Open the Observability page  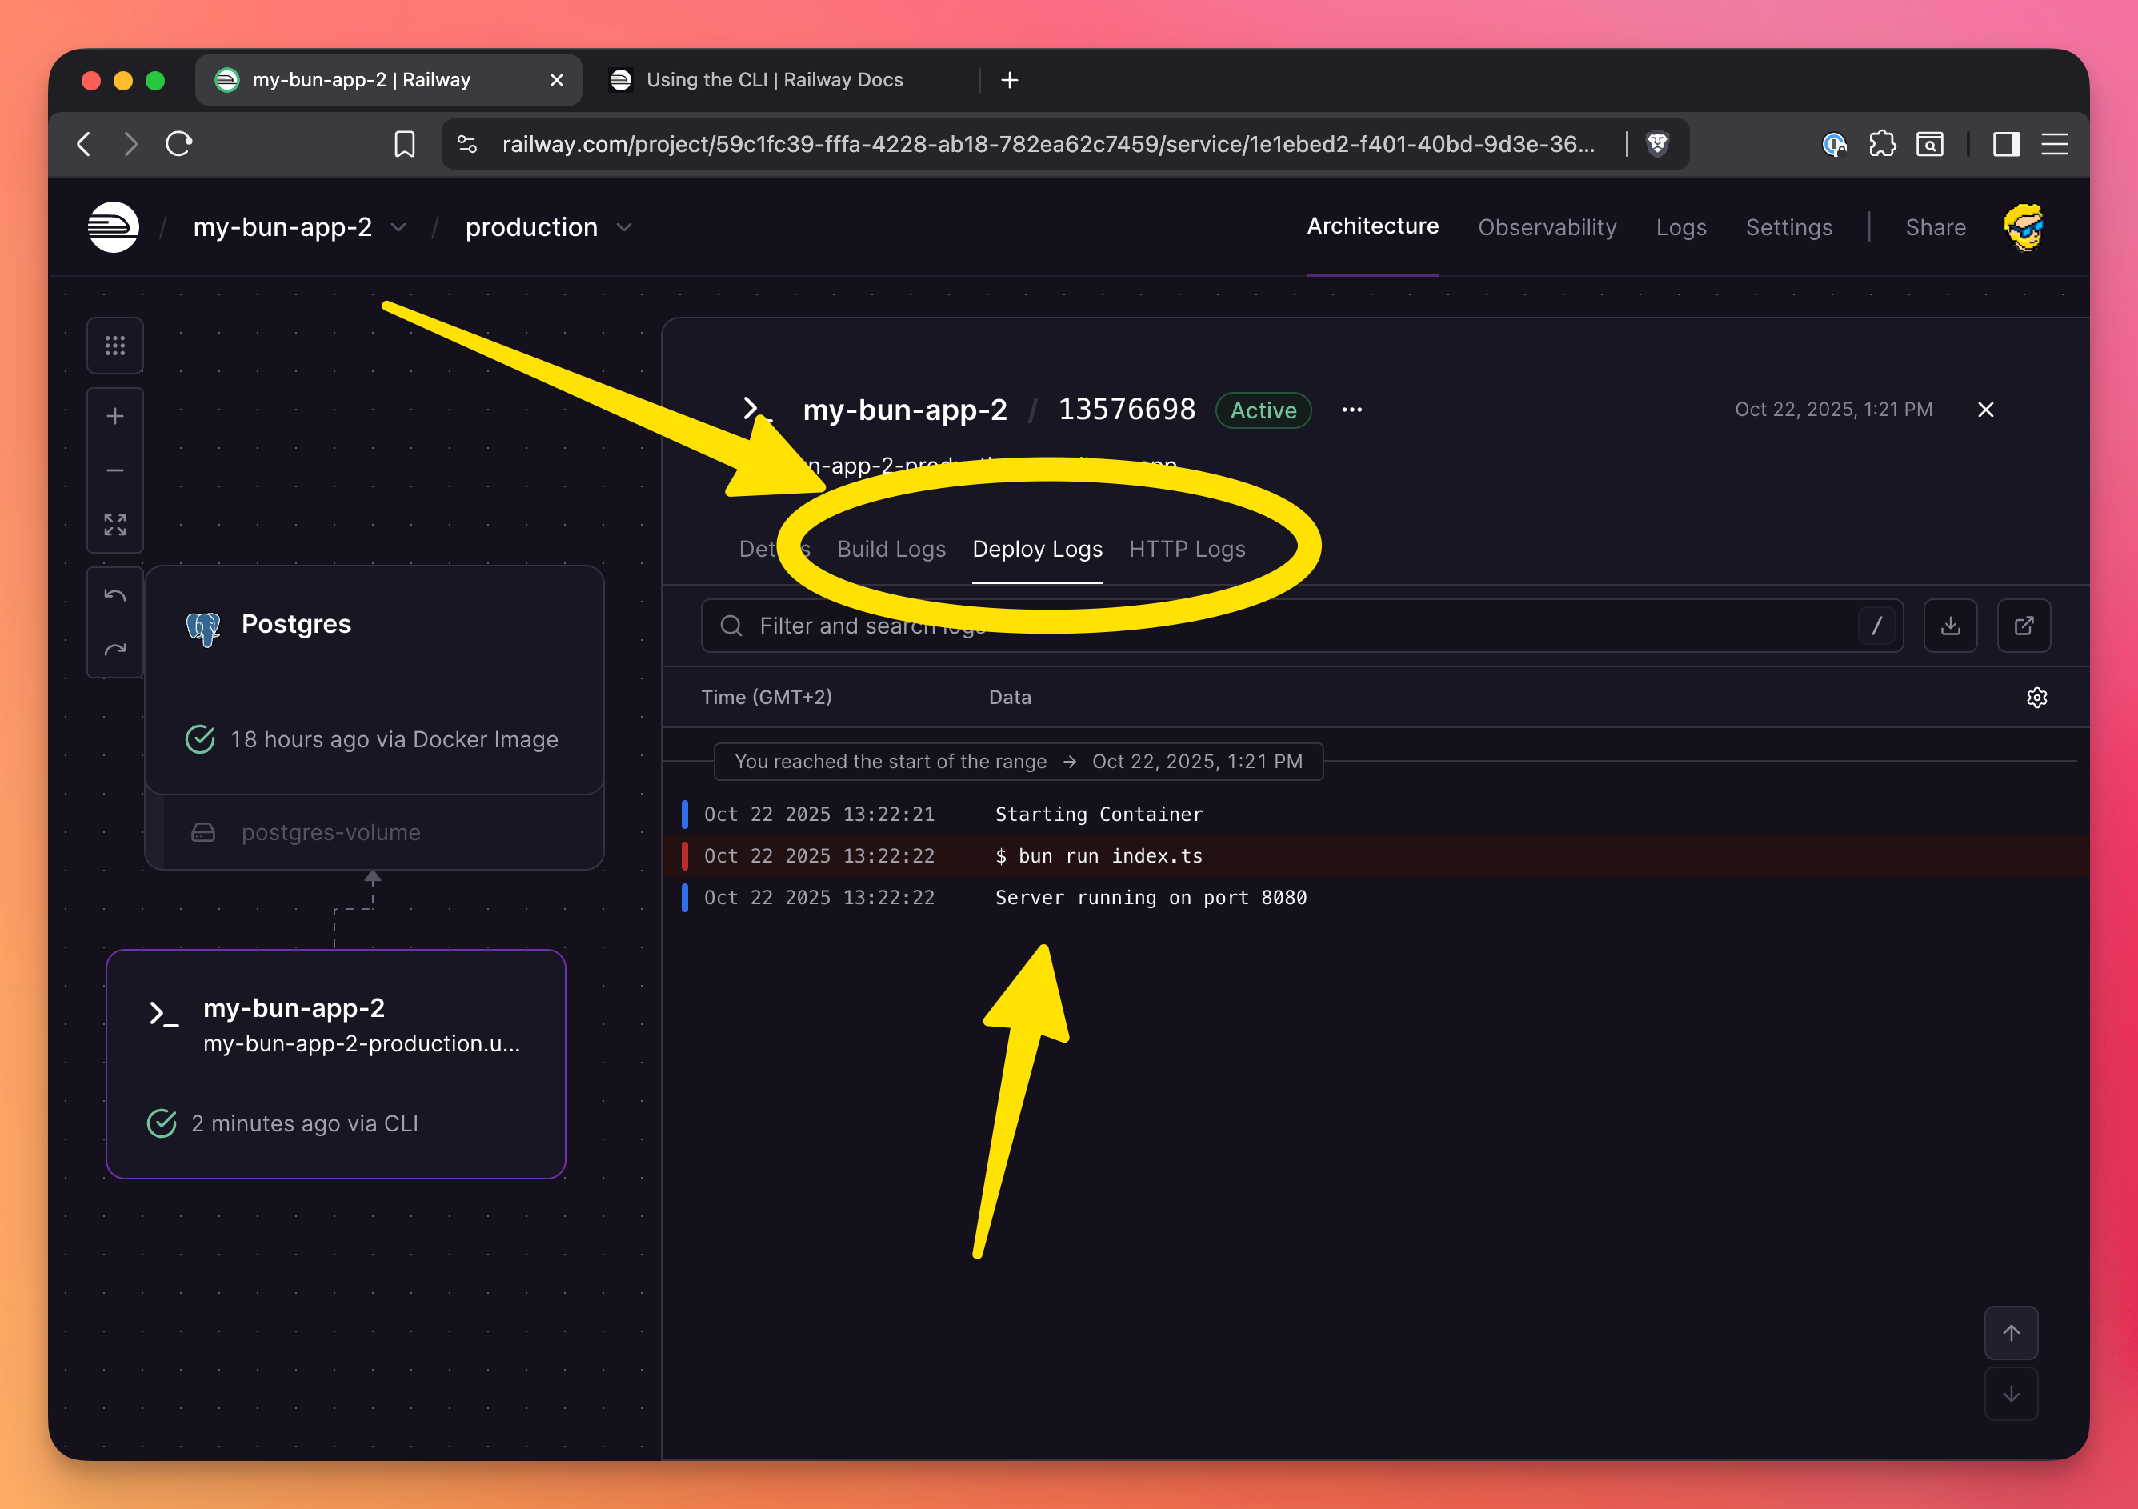[x=1547, y=227]
